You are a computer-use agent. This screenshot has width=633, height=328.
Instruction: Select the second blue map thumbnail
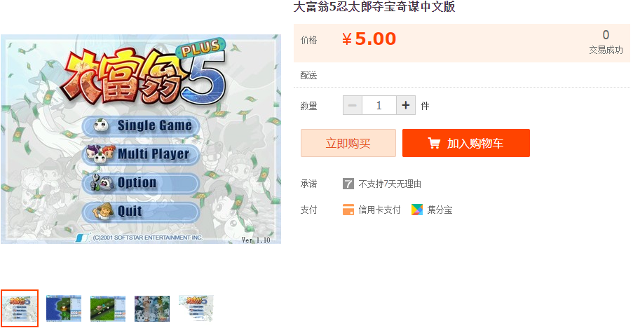64,308
